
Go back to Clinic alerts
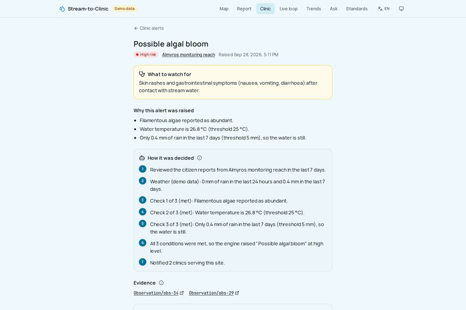[149, 28]
